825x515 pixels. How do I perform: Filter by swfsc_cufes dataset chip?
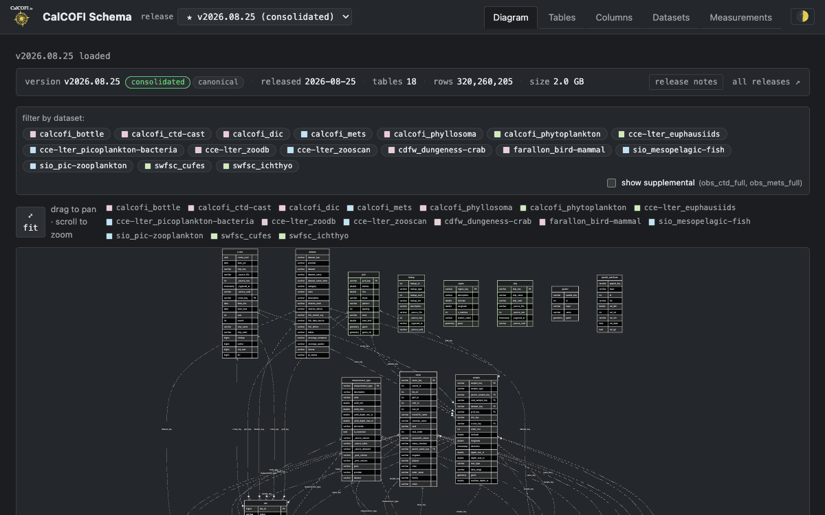(174, 165)
